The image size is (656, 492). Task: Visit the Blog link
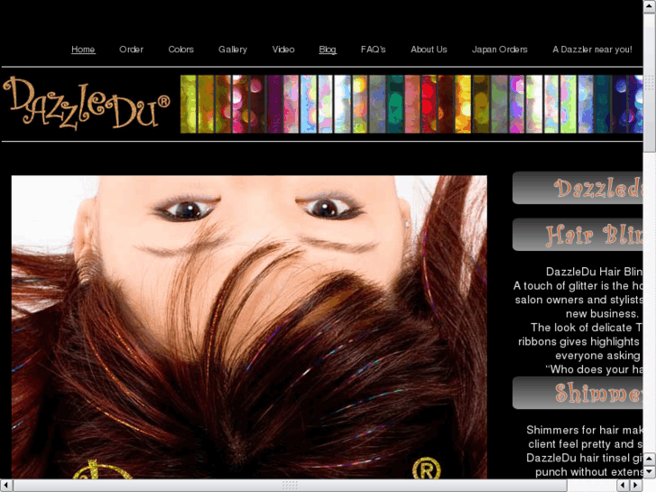coord(328,50)
